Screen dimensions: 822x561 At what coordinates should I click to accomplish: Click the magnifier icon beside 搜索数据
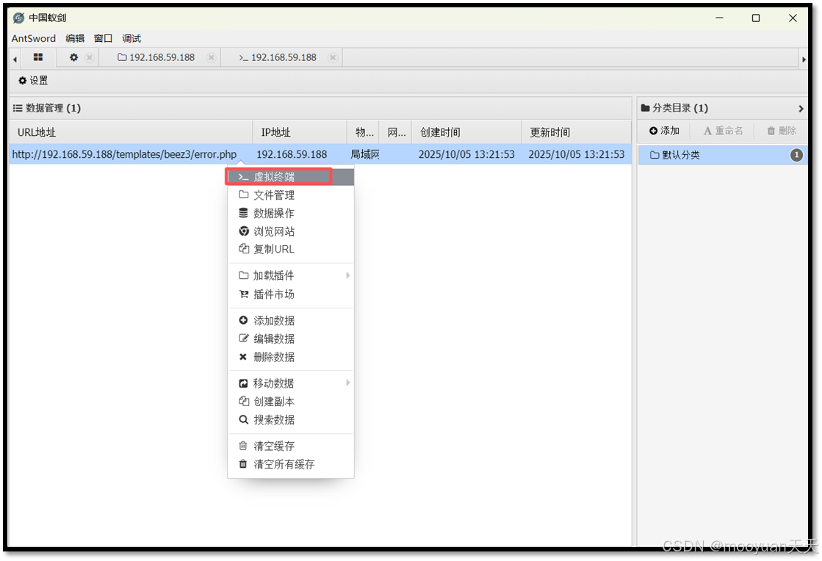[243, 419]
